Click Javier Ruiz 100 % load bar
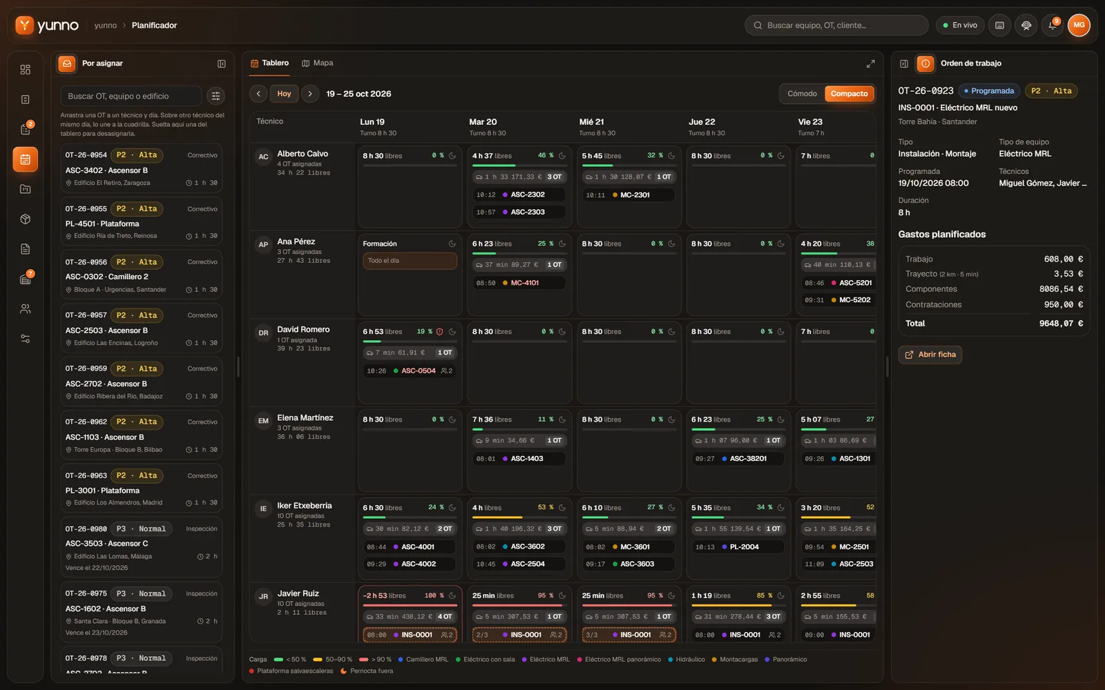Screen dimensions: 1105x690 [x=410, y=605]
